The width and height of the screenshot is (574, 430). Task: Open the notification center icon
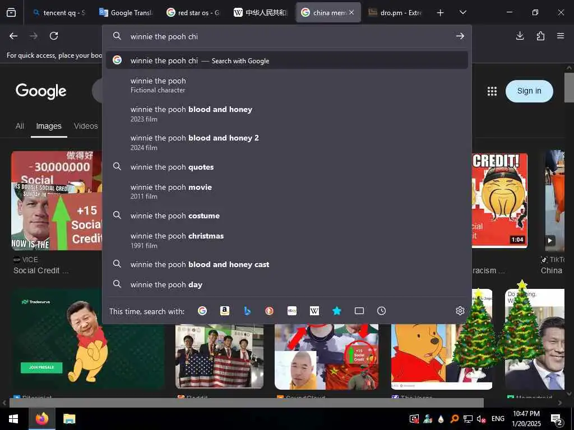(556, 419)
